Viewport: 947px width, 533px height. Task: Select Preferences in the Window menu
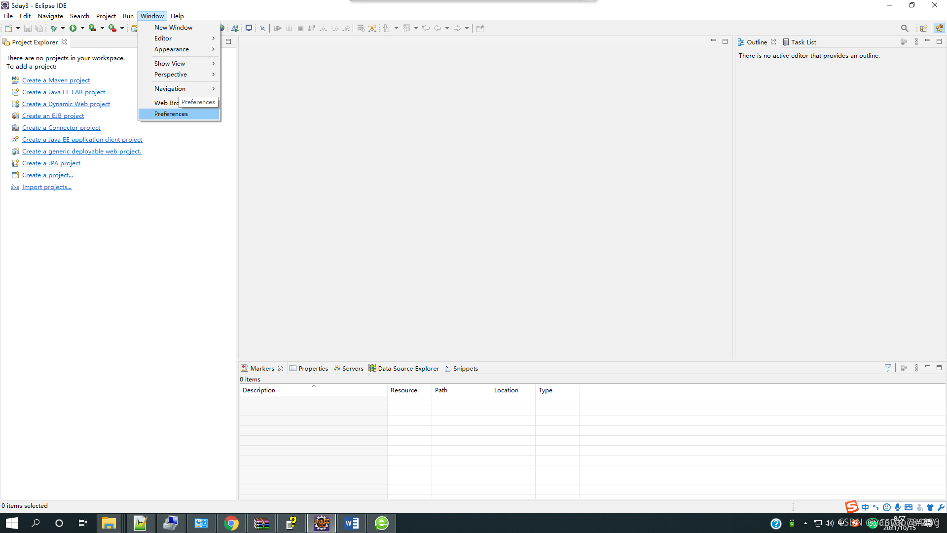tap(171, 114)
